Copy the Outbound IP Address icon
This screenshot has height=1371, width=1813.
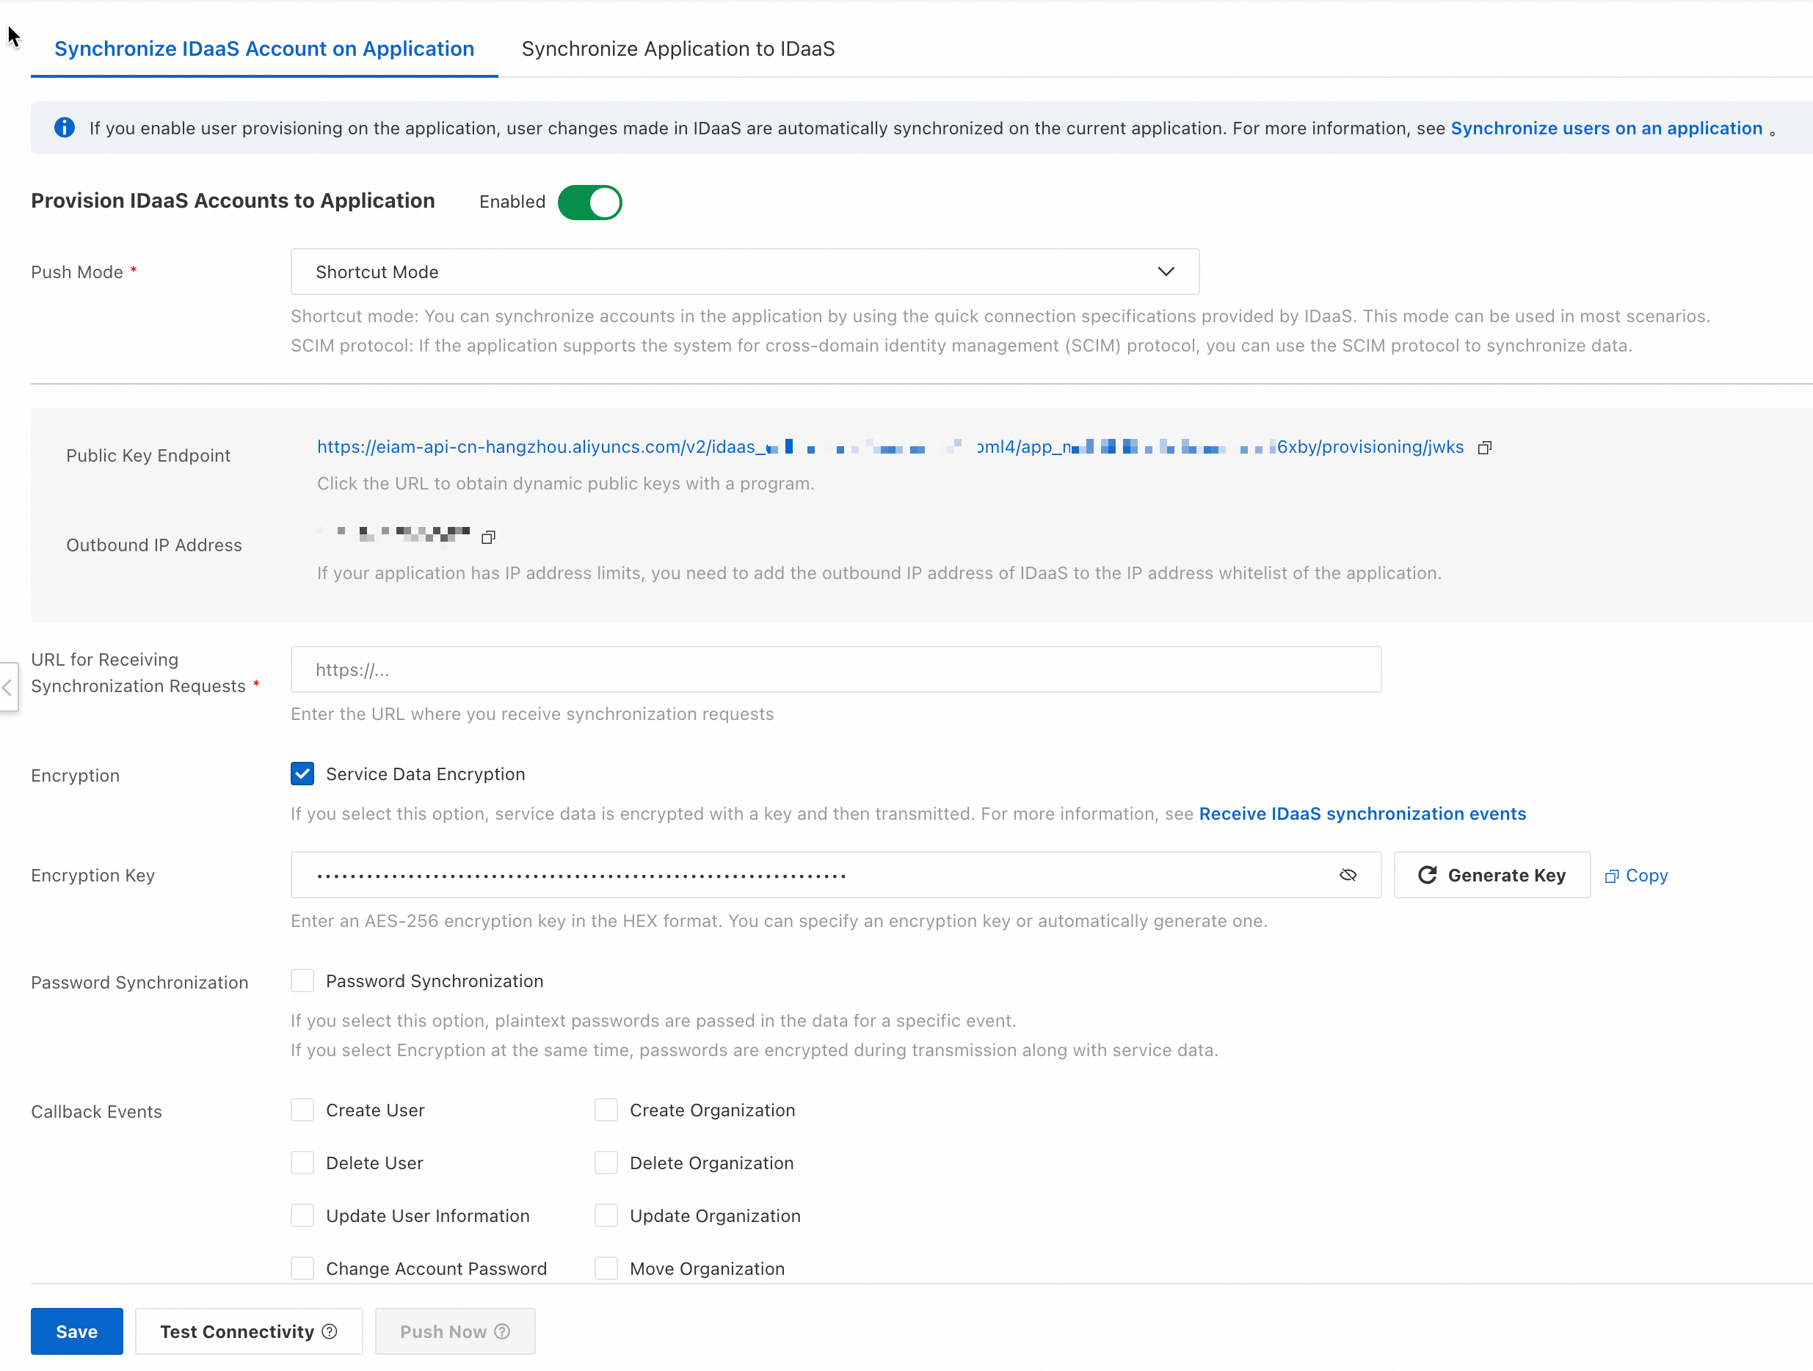[489, 537]
